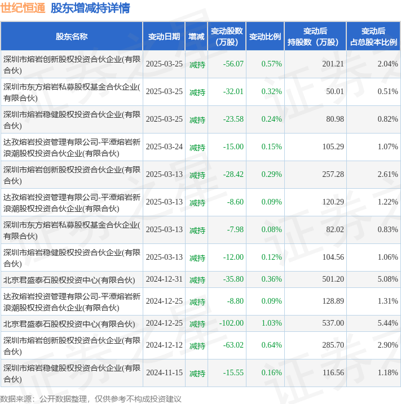This screenshot has width=401, height=404.
Task: Click 深圳市熔岩创新股权投资 name in the 2024-12-12 row
Action: click(72, 346)
